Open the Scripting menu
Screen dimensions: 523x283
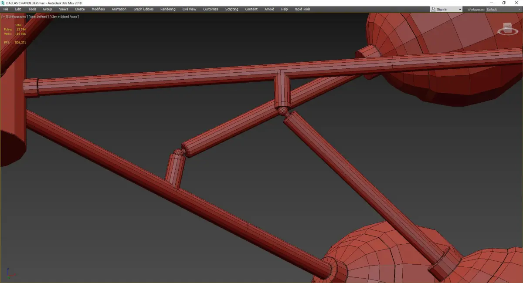(x=231, y=9)
